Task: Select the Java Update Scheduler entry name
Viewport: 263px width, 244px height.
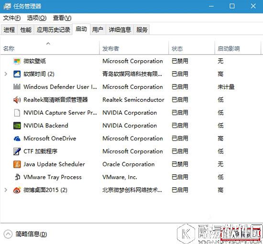Action: pyautogui.click(x=54, y=164)
